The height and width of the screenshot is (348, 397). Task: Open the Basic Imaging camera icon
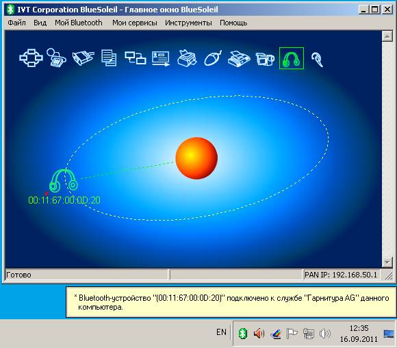(265, 59)
